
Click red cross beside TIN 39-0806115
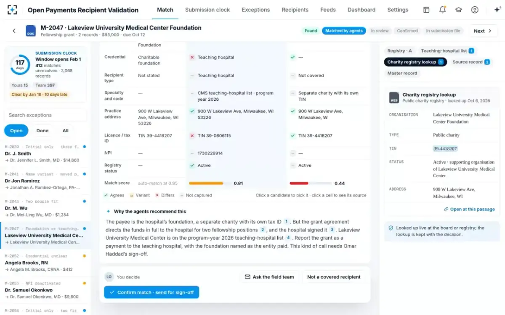tap(192, 136)
